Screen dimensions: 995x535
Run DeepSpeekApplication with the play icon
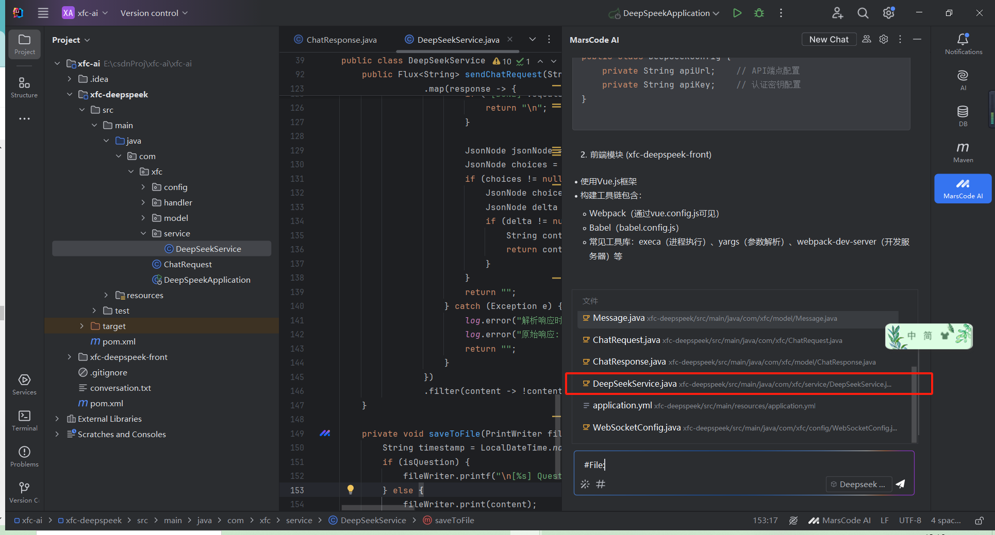tap(737, 13)
